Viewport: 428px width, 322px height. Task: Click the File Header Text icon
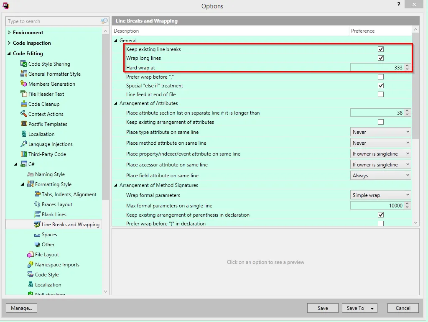click(24, 94)
